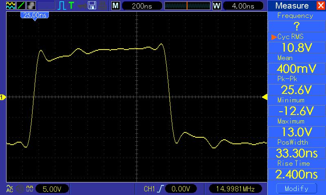Select the Cyc RMS measurement item
This screenshot has height=195, width=326.
click(291, 37)
